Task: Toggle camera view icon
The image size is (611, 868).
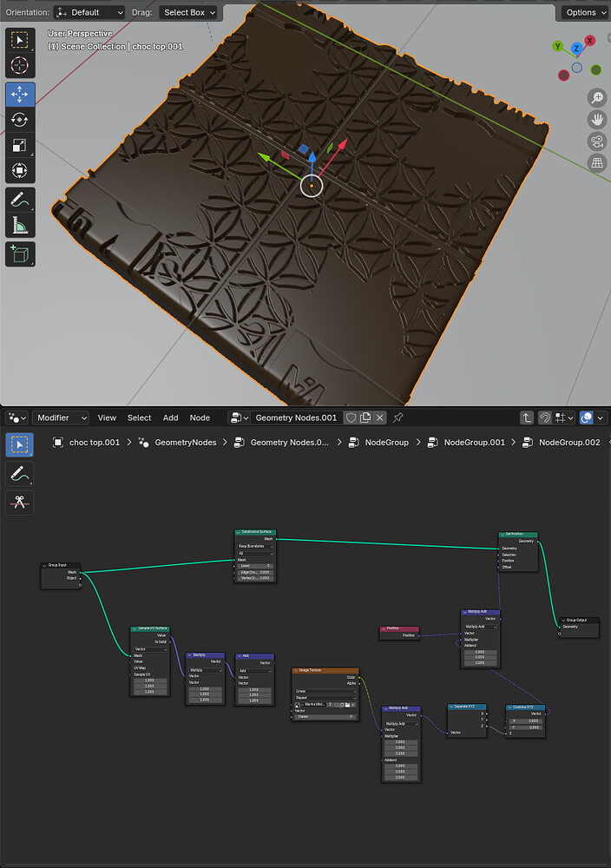Action: [597, 141]
